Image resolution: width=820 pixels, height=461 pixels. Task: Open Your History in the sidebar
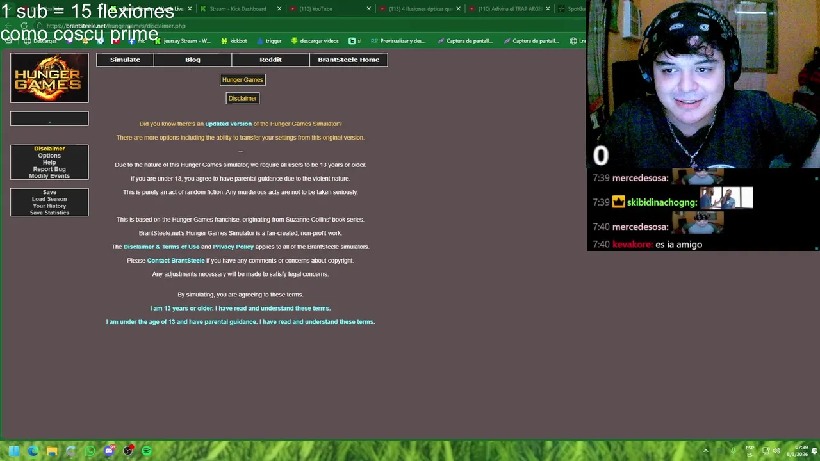(x=49, y=206)
